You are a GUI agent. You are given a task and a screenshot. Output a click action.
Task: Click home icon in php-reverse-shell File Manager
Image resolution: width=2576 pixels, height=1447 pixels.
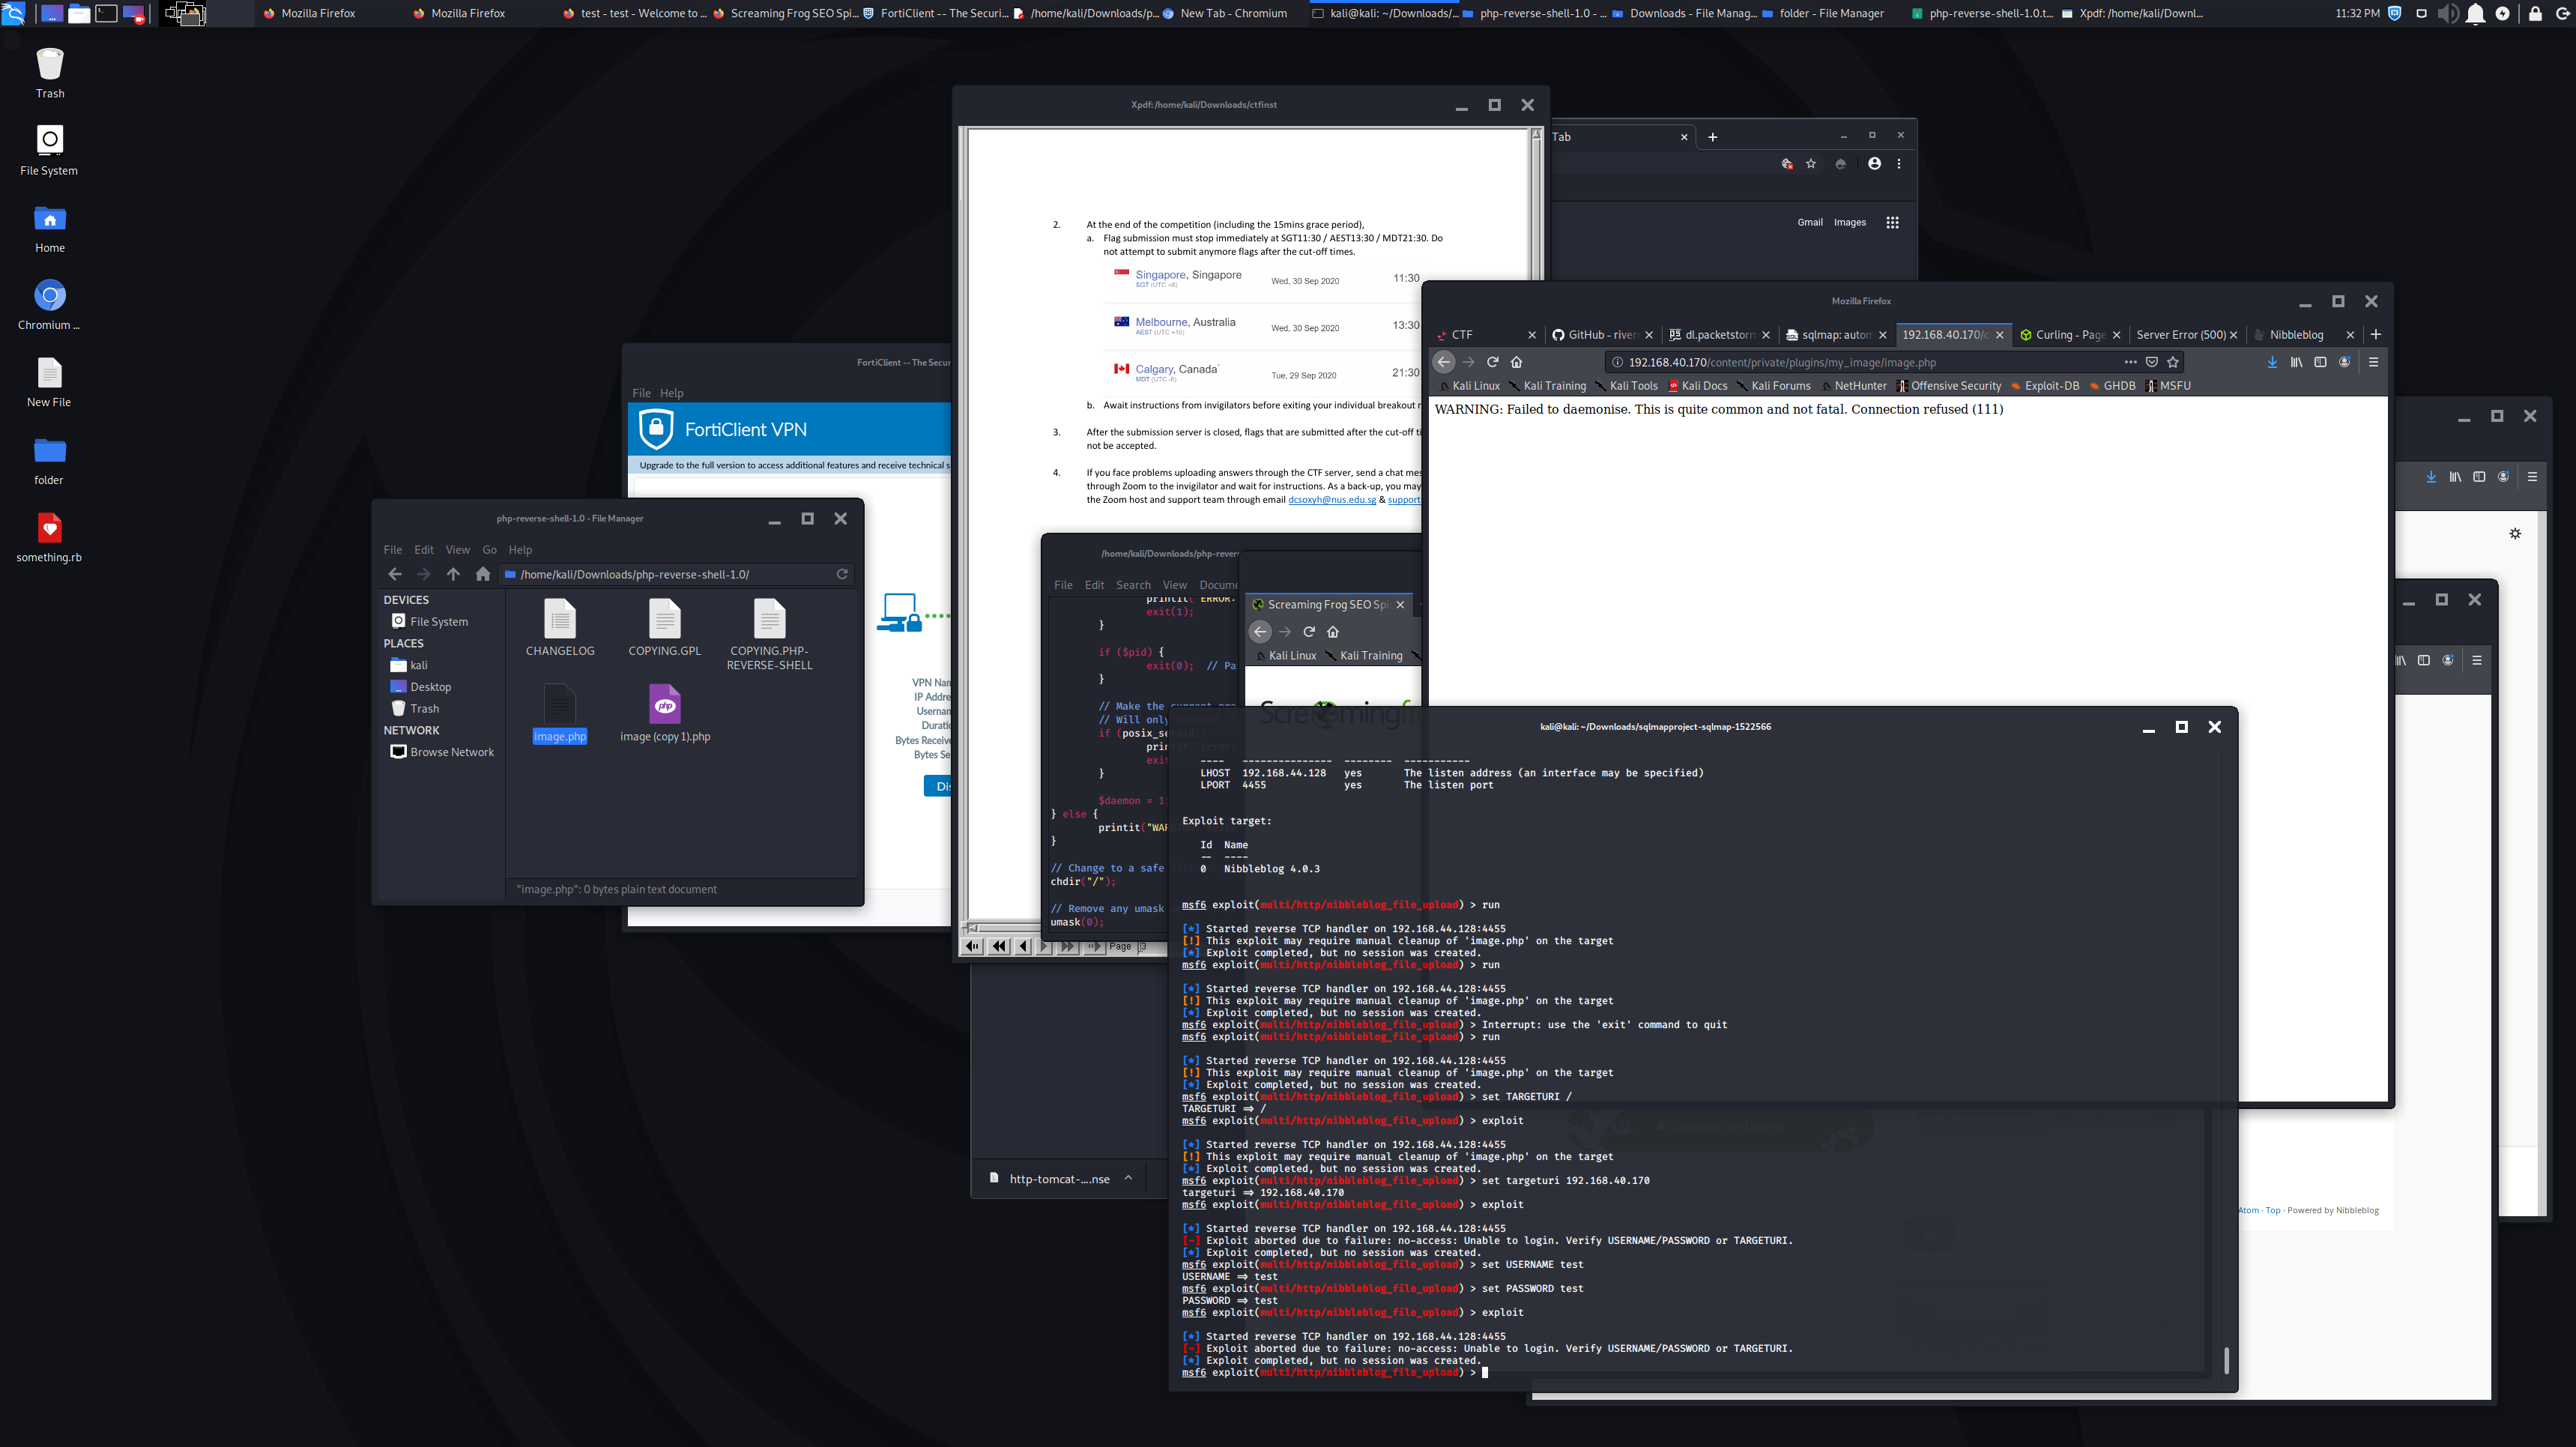click(483, 574)
